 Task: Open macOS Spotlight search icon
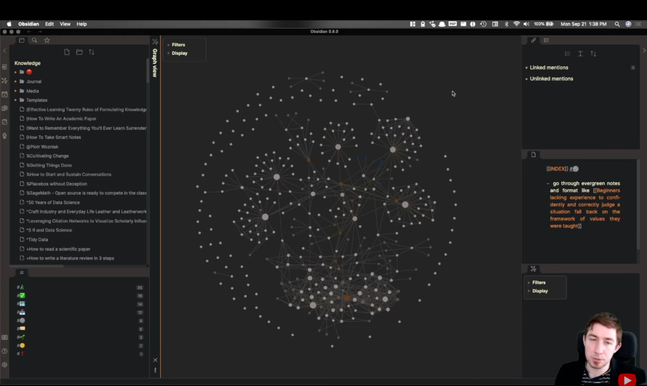[617, 24]
